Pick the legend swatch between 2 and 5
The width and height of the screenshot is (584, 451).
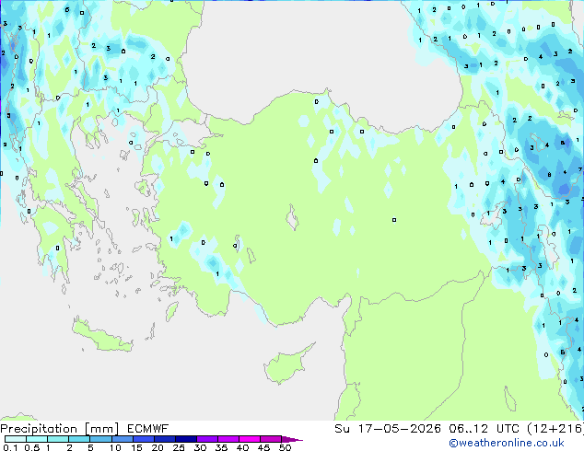79,439
